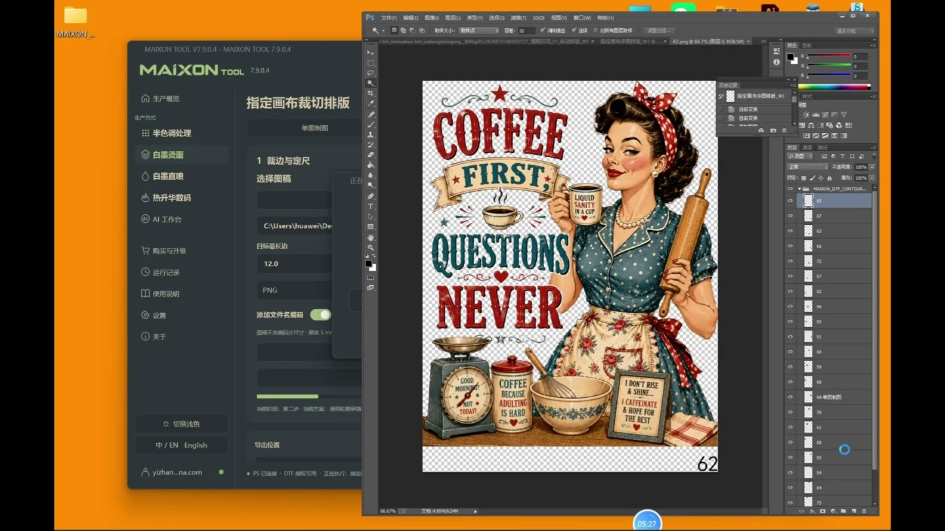
Task: Toggle the 添加文件名编码 switch
Action: click(x=320, y=315)
